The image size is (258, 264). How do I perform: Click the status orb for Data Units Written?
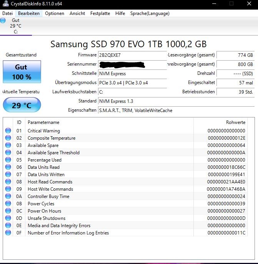click(x=8, y=174)
